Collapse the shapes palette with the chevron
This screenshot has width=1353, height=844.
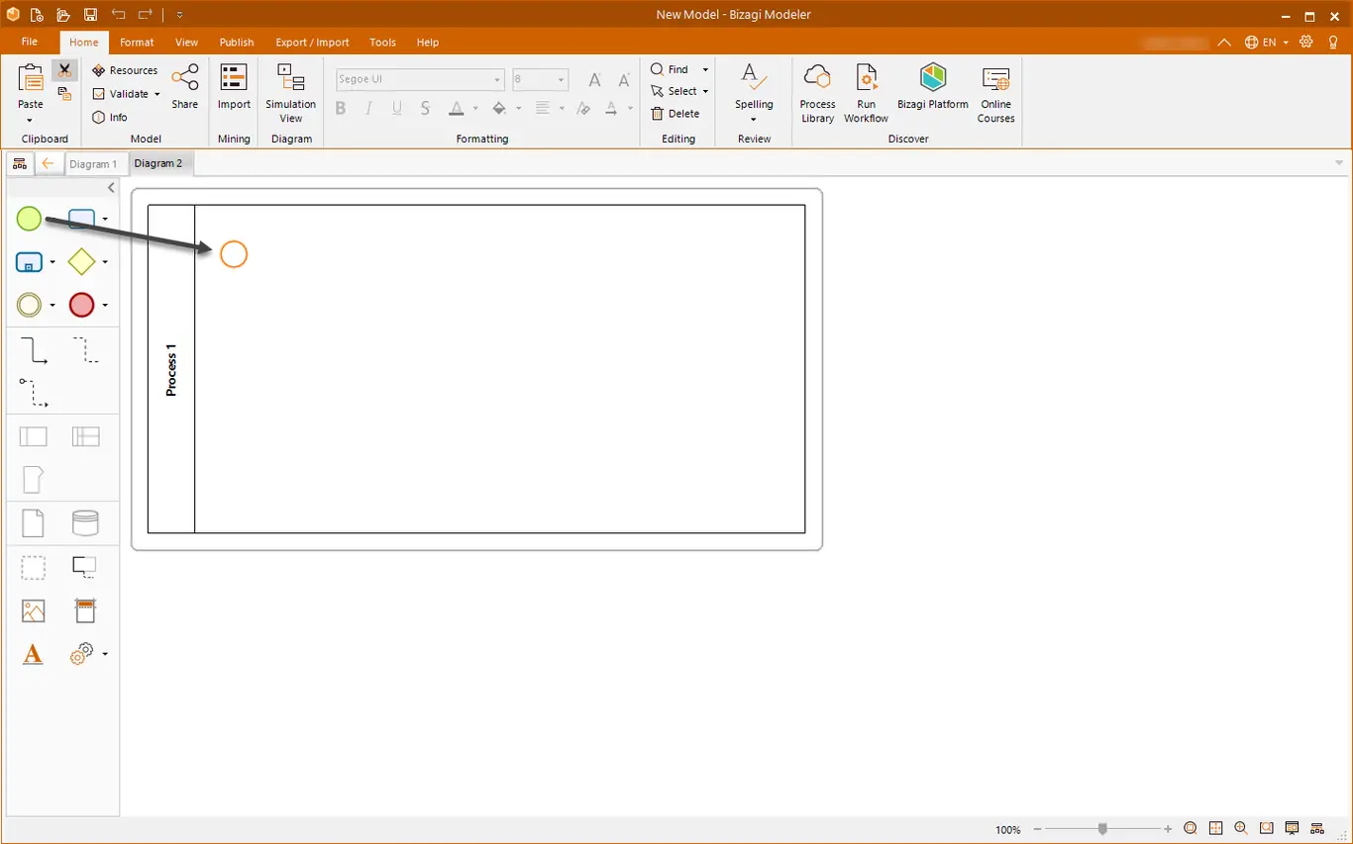point(111,188)
